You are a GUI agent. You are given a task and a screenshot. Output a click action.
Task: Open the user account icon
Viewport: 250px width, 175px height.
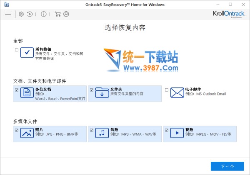[66, 14]
